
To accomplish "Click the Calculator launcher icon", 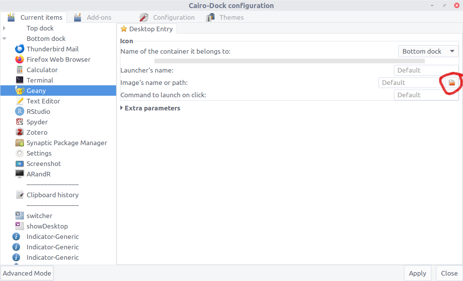I will [x=20, y=69].
